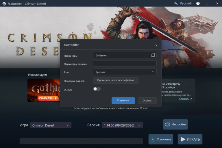Click the Установить button
The image size is (222, 148).
tap(161, 139)
